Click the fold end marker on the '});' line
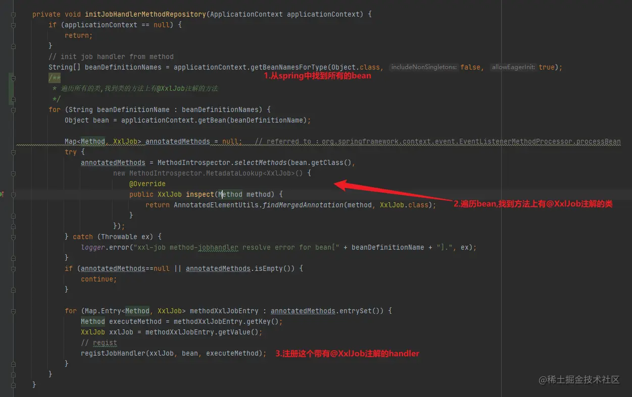632x397 pixels. click(13, 226)
